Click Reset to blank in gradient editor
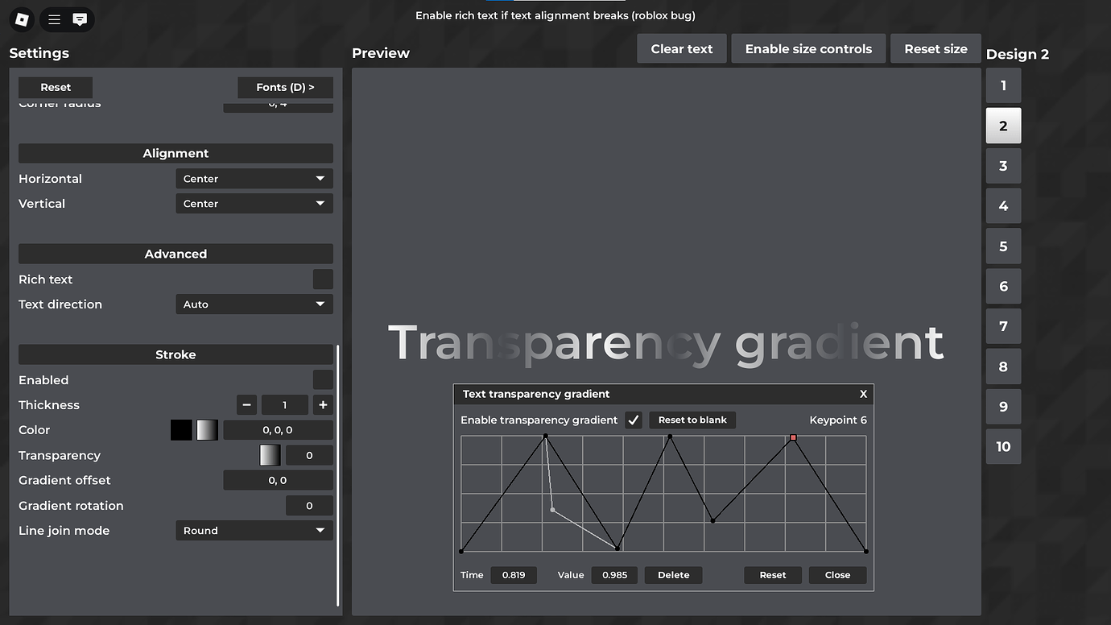1111x625 pixels. [692, 420]
